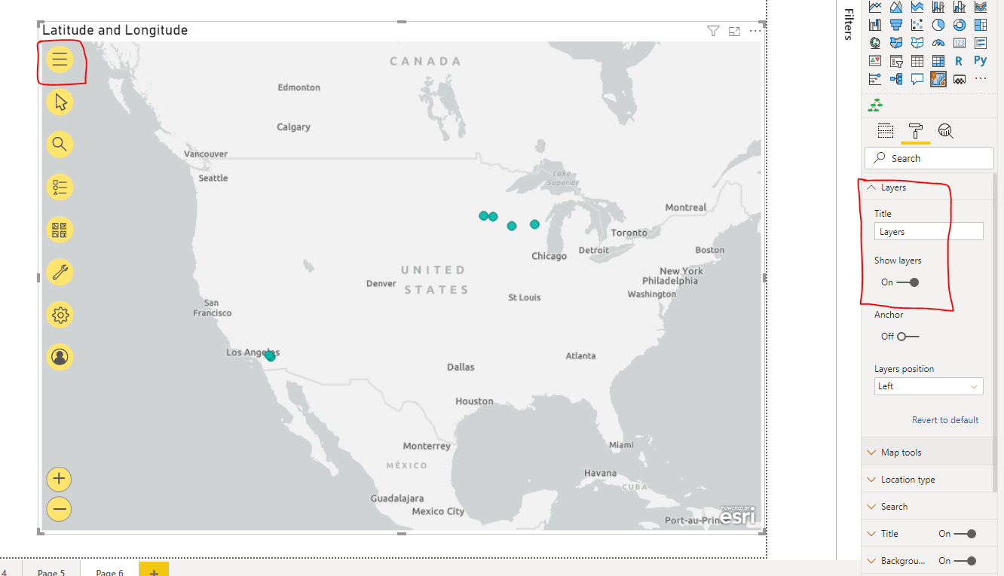Select the Python visual icon
The image size is (1004, 576).
click(980, 61)
